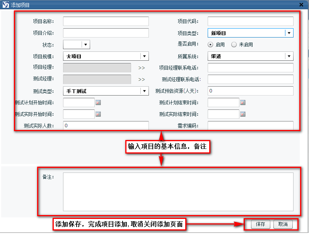Click the 保存 button
The image size is (309, 234).
point(260,224)
